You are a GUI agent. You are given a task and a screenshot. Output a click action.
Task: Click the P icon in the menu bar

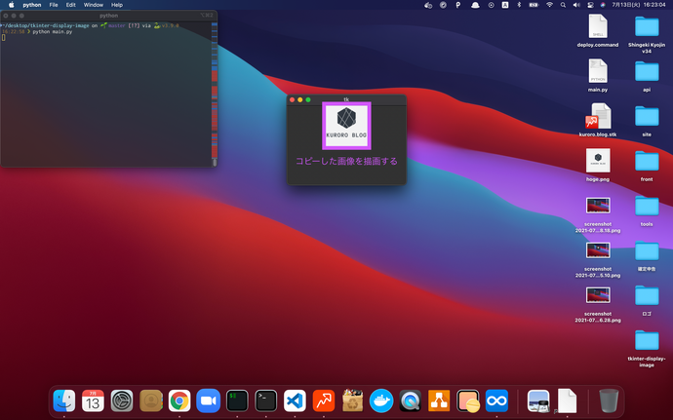[458, 5]
